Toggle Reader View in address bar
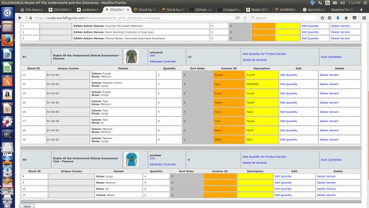This screenshot has height=208, width=369. 238,18
